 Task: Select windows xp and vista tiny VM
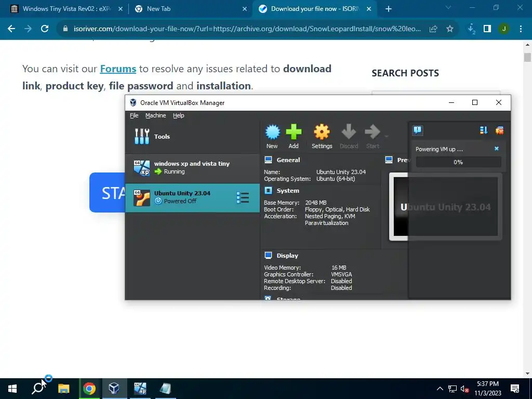(x=192, y=168)
